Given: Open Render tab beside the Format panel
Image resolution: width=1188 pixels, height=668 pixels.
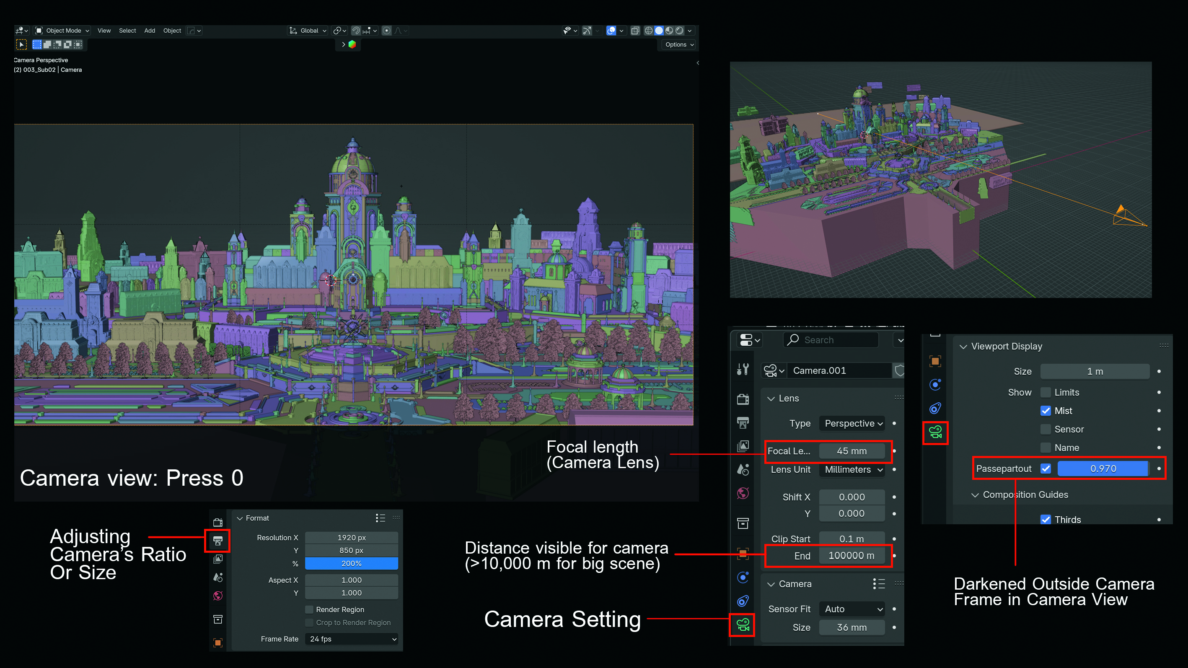Looking at the screenshot, I should coord(217,522).
